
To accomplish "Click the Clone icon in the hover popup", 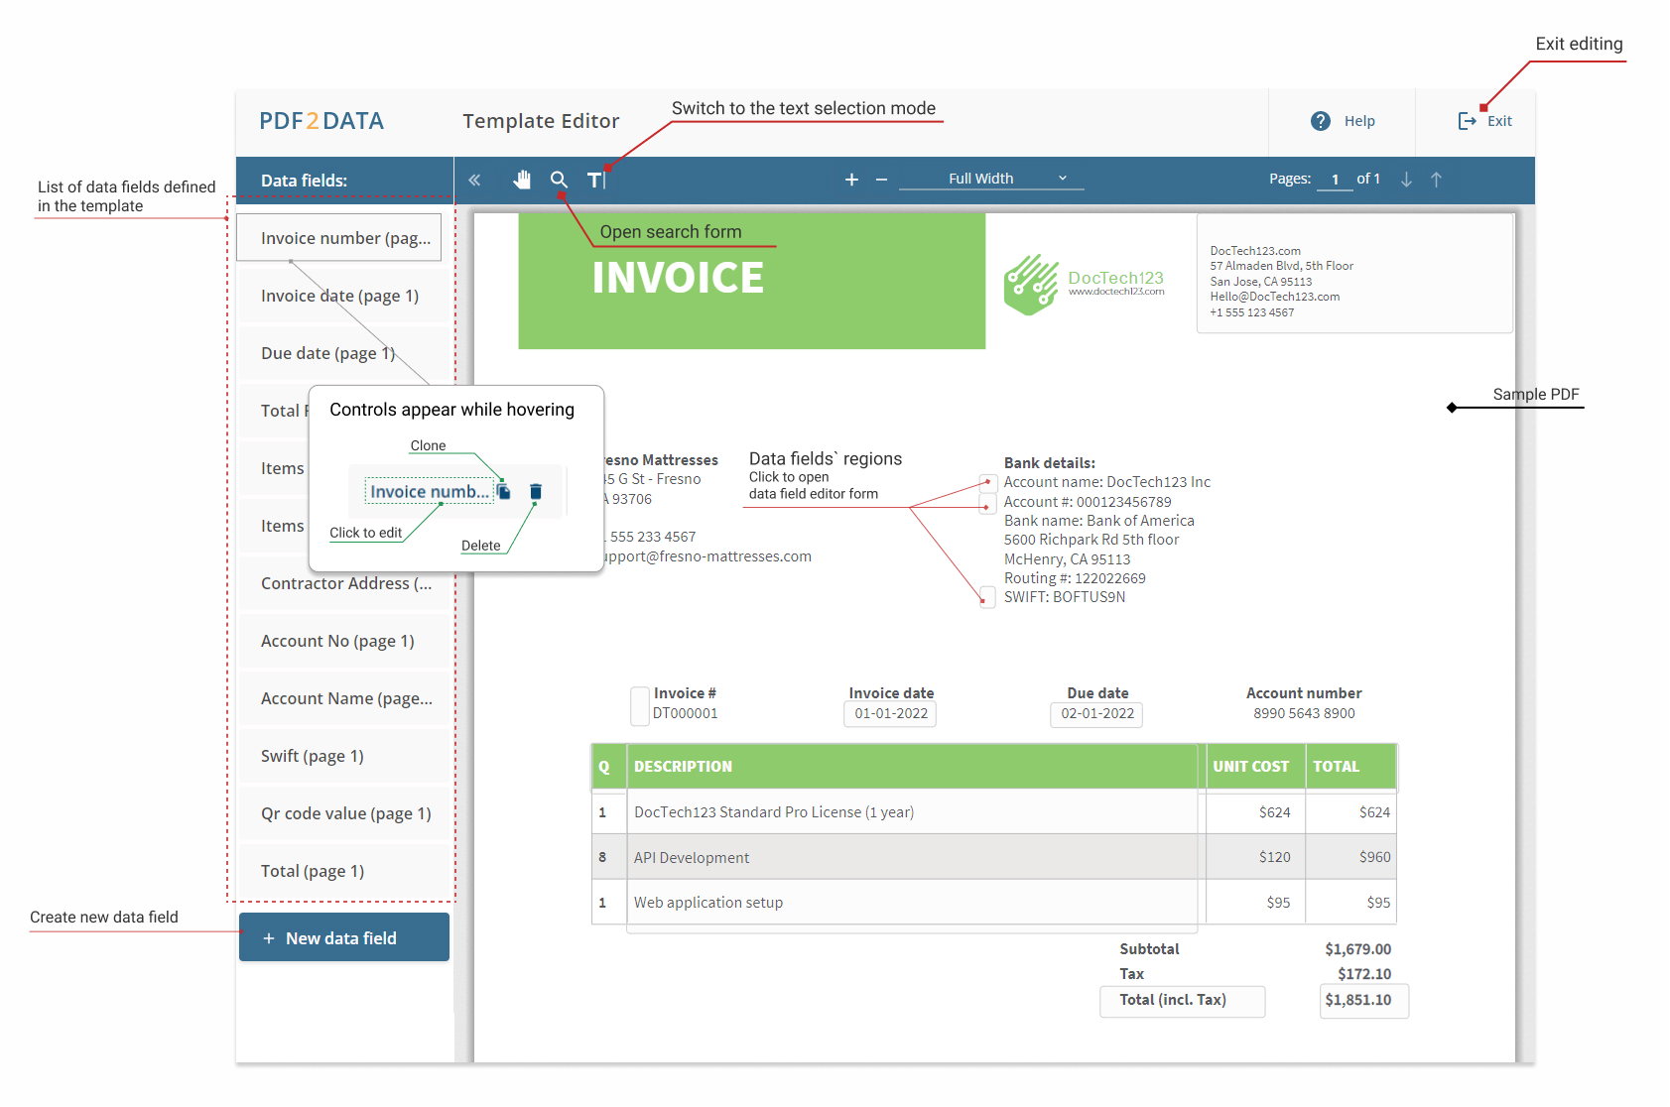I will (504, 492).
